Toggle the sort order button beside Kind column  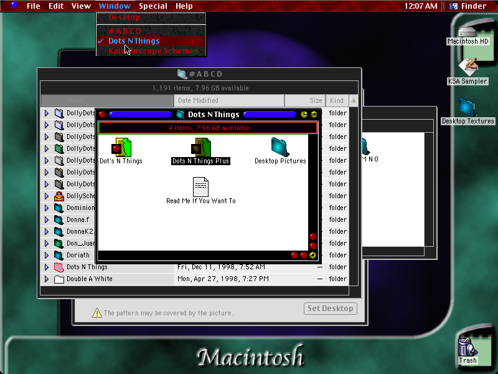(x=354, y=100)
